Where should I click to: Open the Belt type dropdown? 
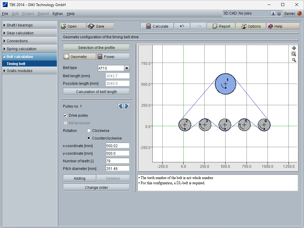pos(127,68)
